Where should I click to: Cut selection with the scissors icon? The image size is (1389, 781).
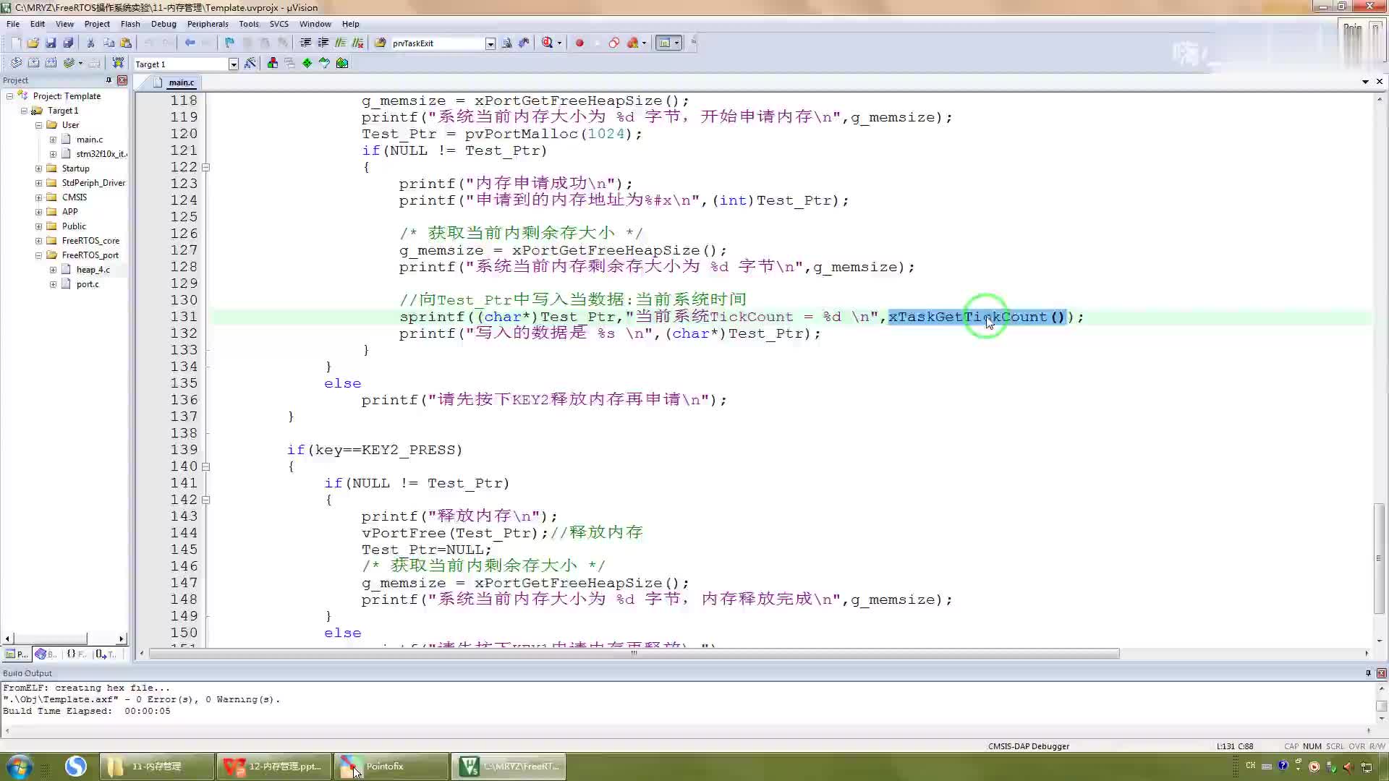91,43
